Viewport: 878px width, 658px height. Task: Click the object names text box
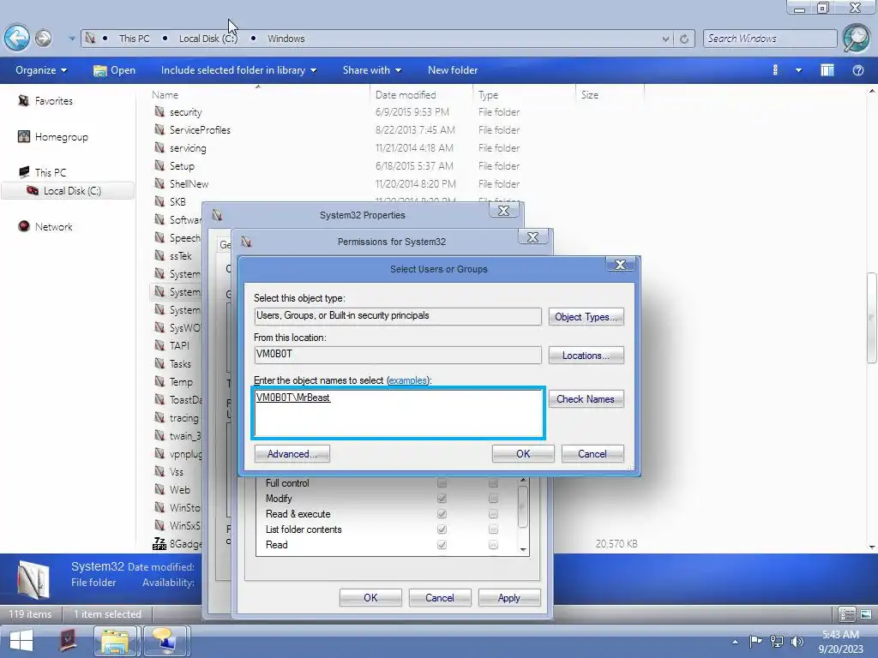click(x=398, y=413)
